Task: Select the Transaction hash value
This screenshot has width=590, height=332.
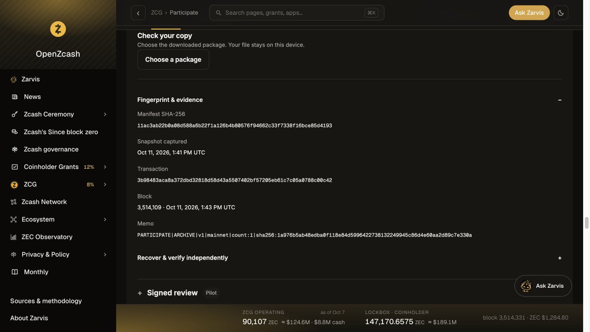Action: tap(235, 181)
